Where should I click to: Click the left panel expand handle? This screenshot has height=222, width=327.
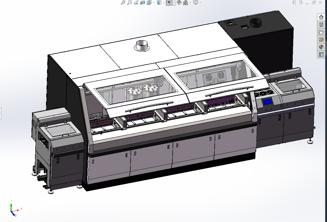[1, 113]
